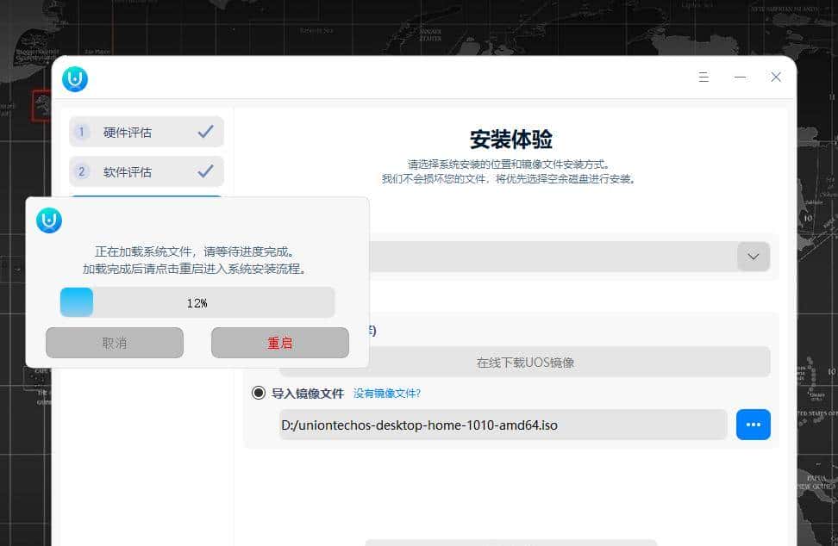Click the step 1 number badge
This screenshot has height=546, width=838.
point(80,131)
